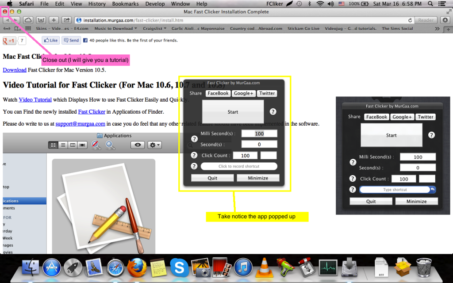Viewport: 453px width, 283px height.
Task: Click the Type shortcut field
Action: pos(395,189)
